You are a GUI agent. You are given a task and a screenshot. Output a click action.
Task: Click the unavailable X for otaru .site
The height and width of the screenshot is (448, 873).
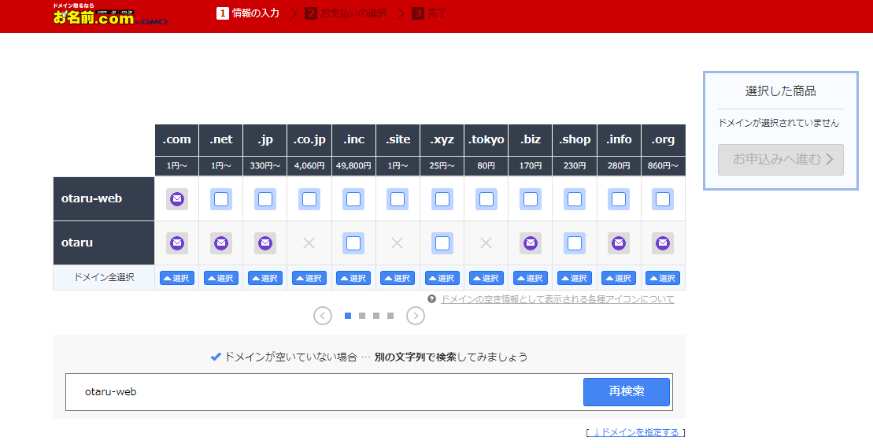(x=397, y=243)
